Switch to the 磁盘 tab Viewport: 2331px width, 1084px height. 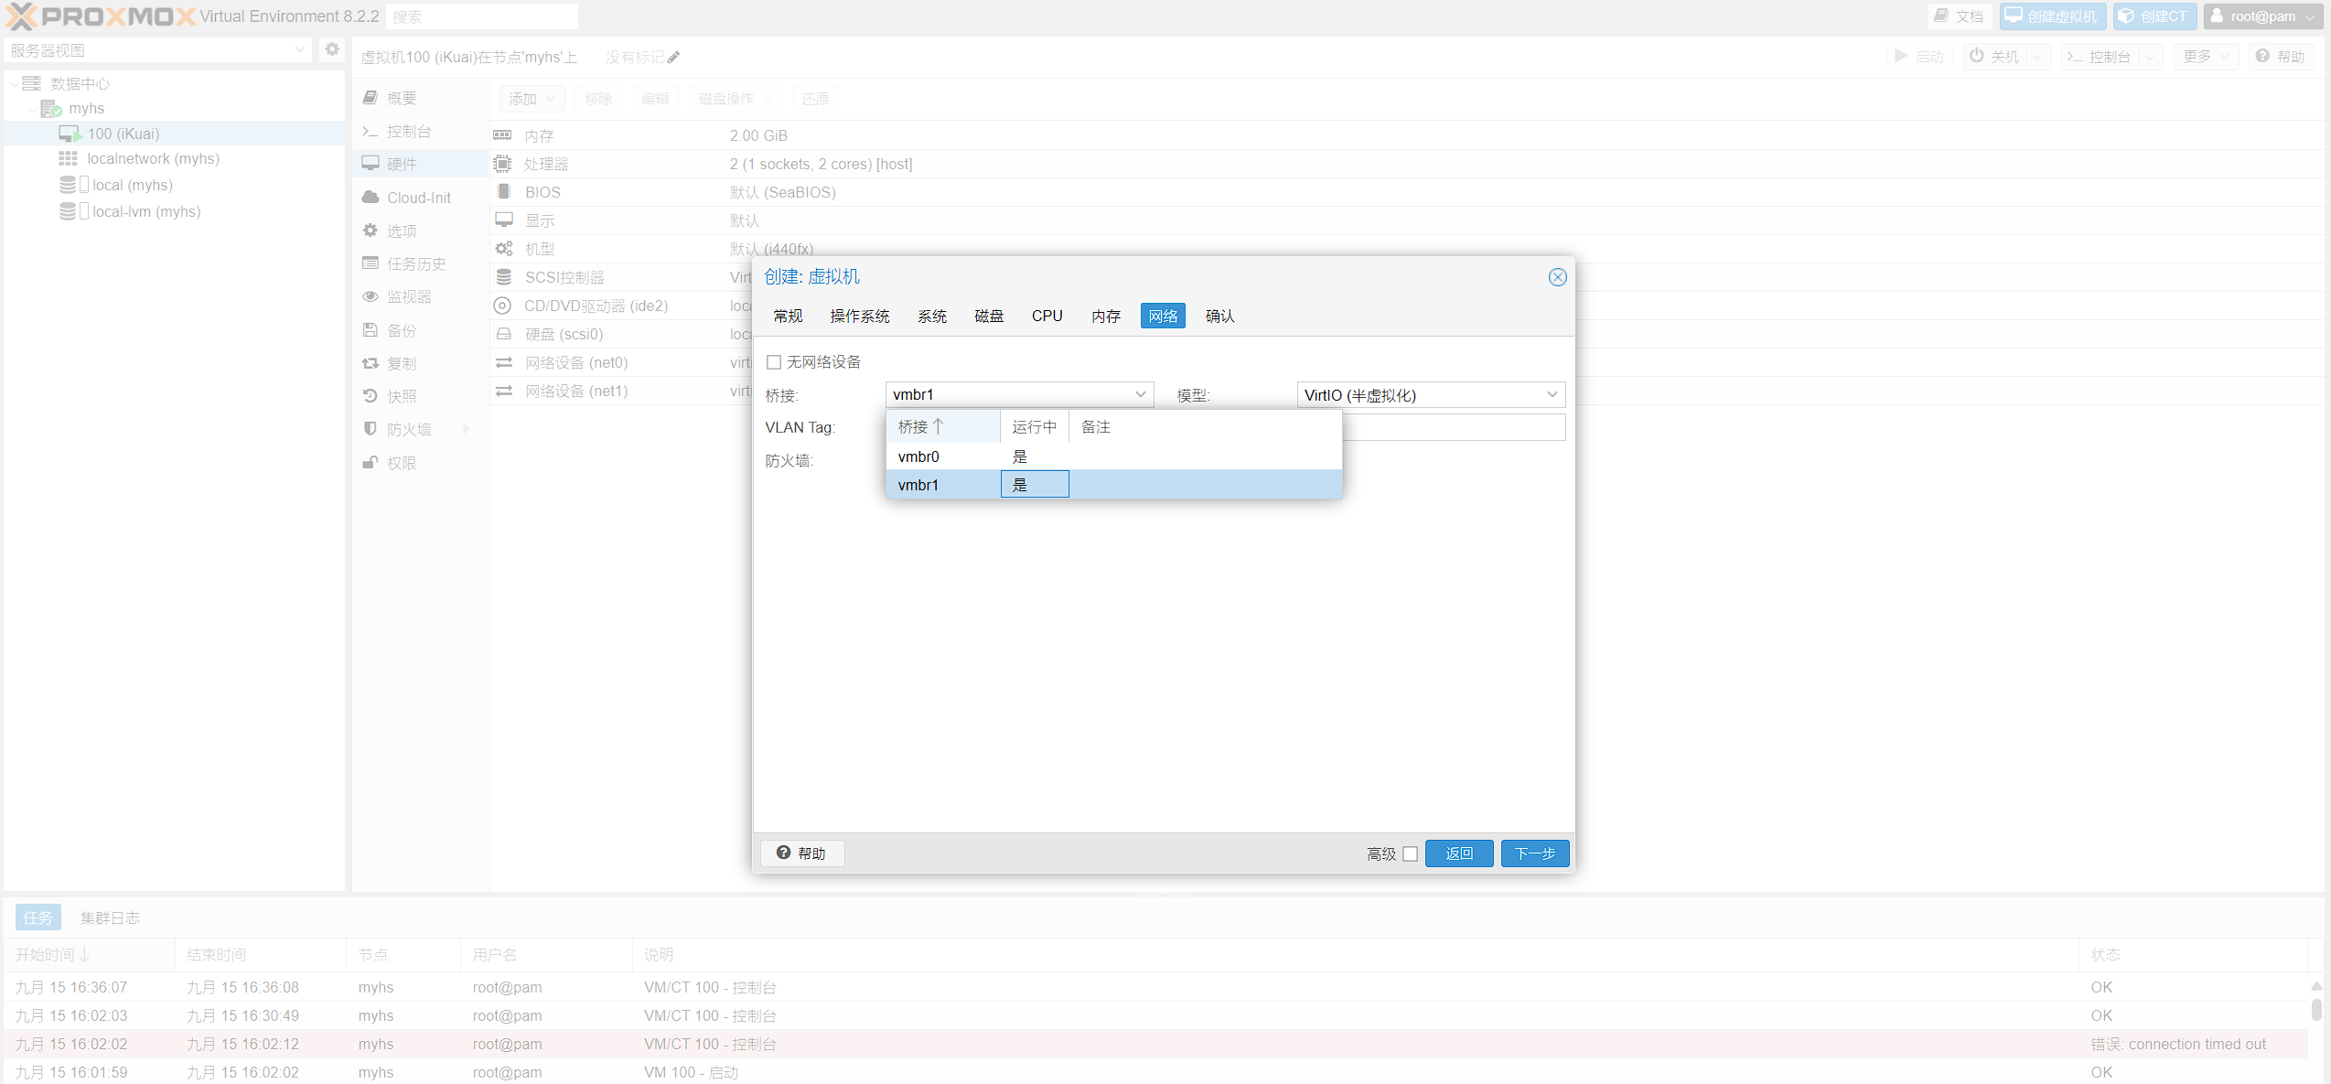pyautogui.click(x=989, y=316)
